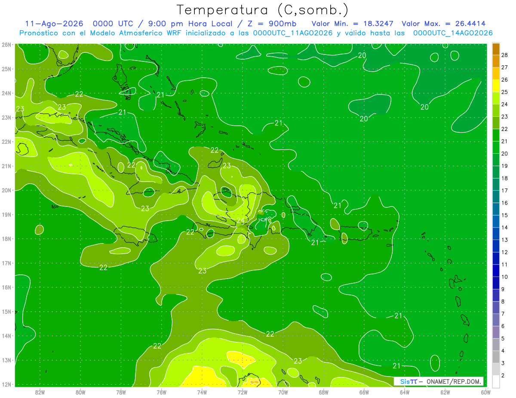
Task: Click color scale segment between 10 and 11
Action: (x=496, y=271)
